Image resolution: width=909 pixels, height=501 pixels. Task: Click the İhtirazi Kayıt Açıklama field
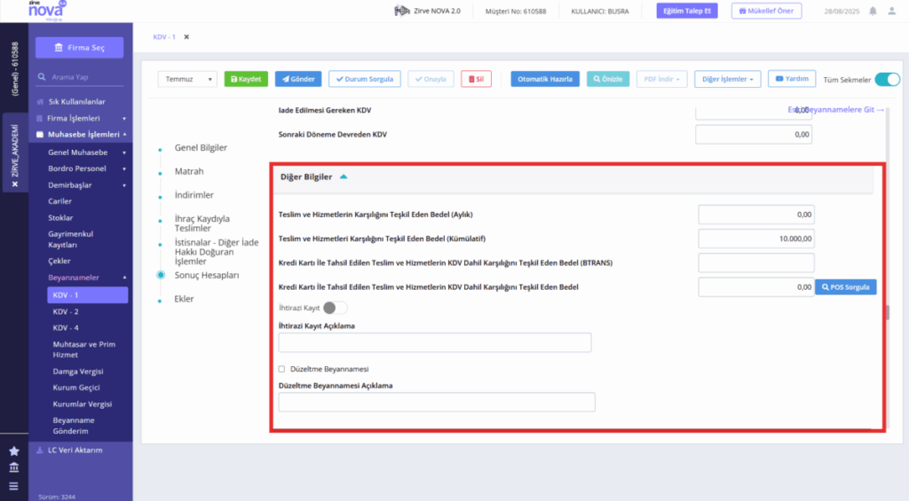[435, 342]
